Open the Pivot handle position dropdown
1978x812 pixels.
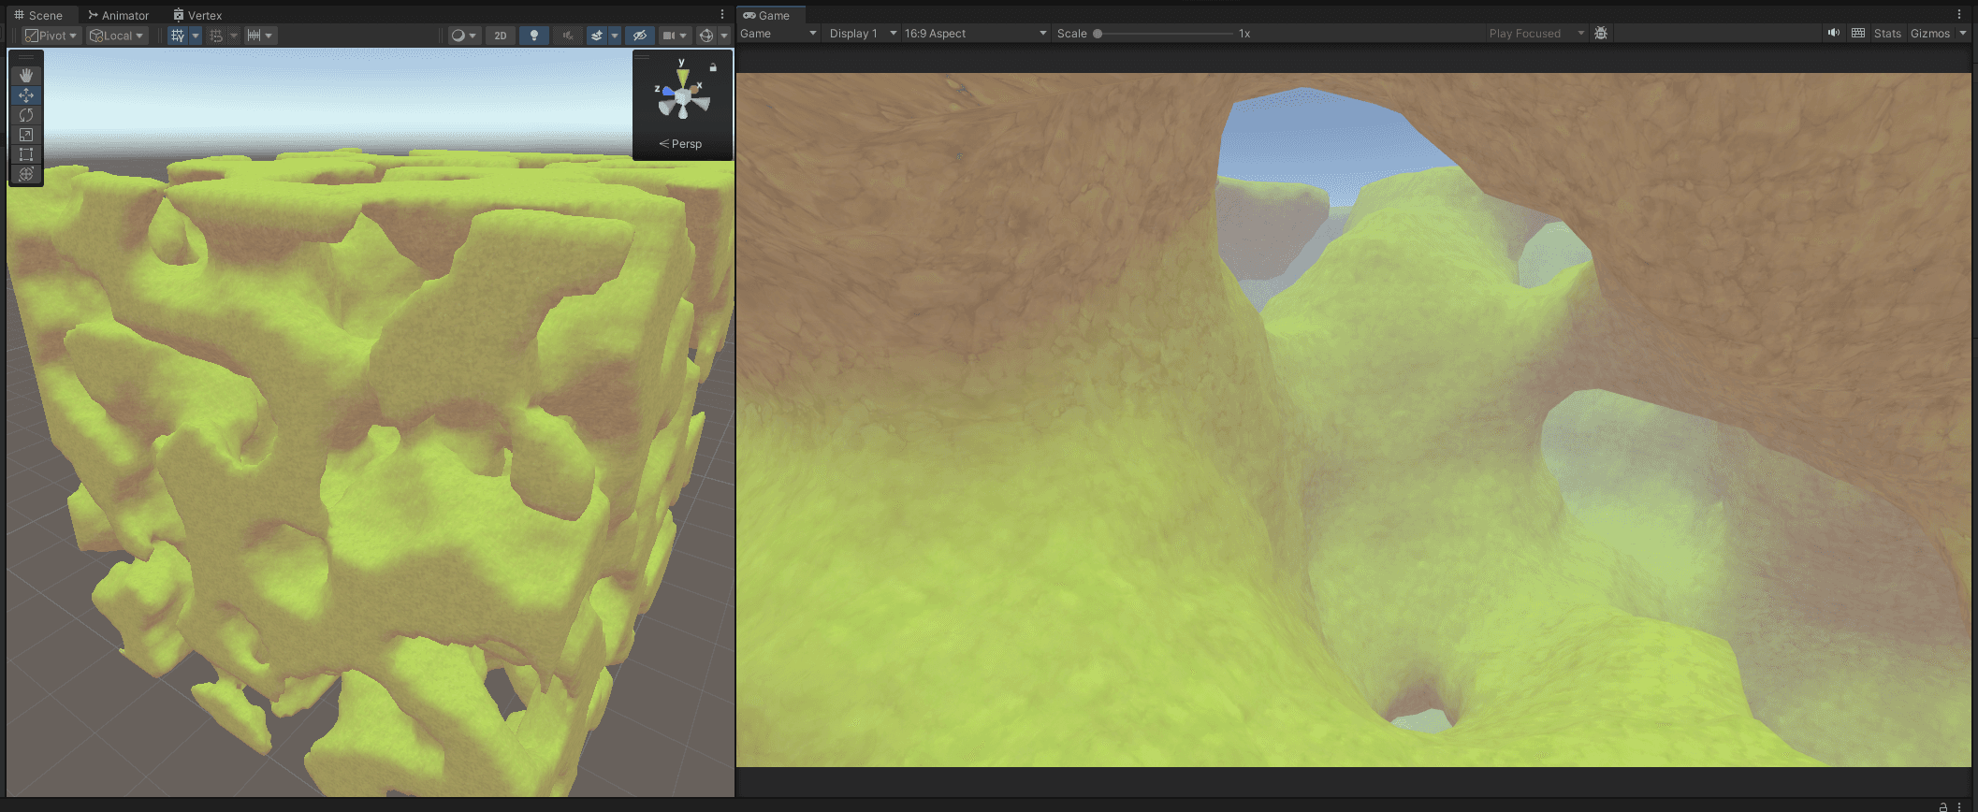[x=51, y=36]
